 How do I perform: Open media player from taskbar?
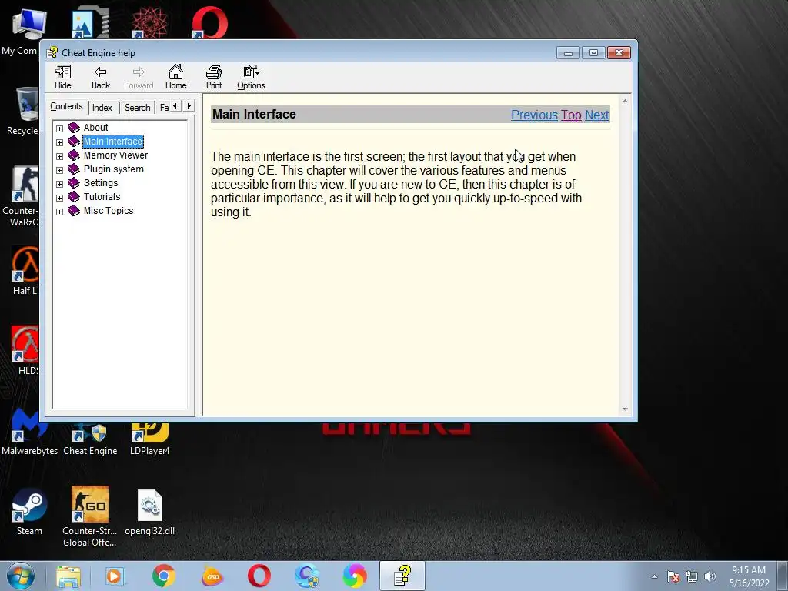[115, 576]
